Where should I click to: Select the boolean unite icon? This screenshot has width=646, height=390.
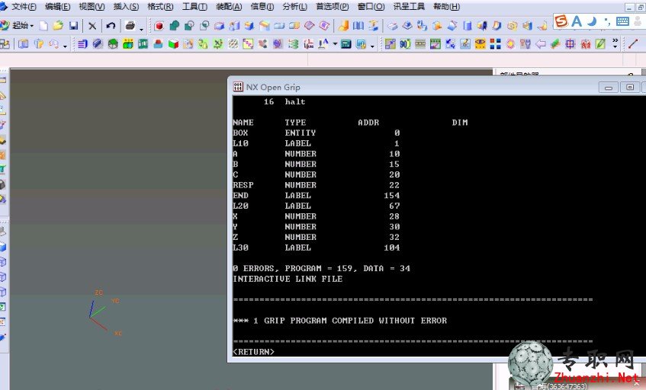[x=174, y=26]
